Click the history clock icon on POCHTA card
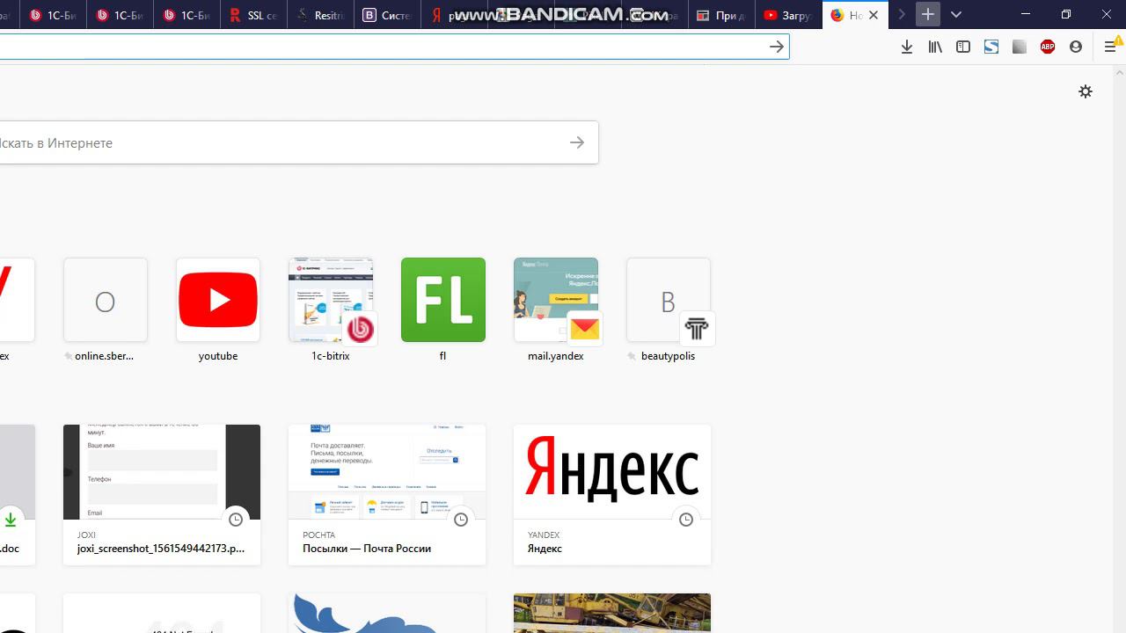 (x=461, y=520)
